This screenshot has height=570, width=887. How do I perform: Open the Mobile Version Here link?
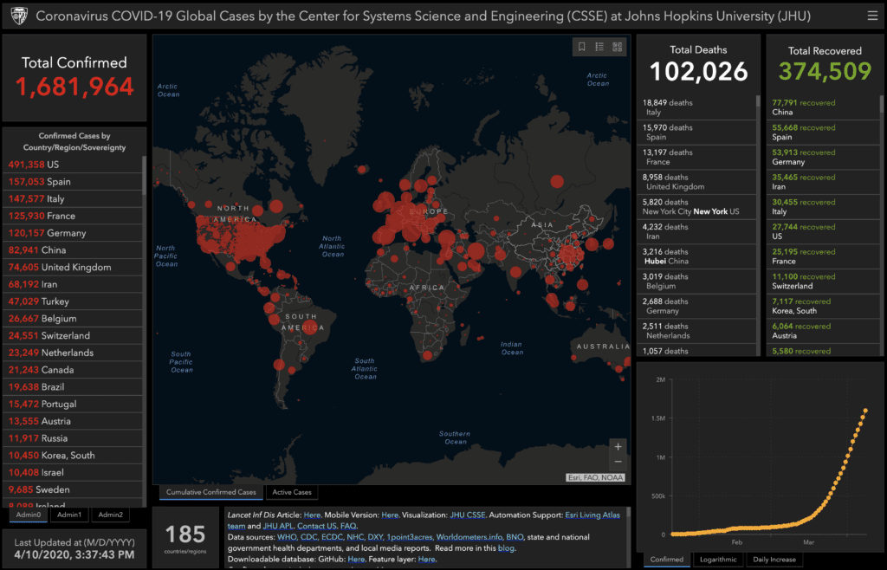[390, 515]
